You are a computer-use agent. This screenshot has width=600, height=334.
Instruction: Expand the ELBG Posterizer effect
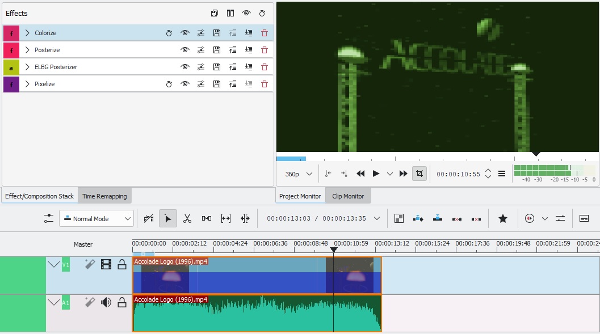pos(27,67)
